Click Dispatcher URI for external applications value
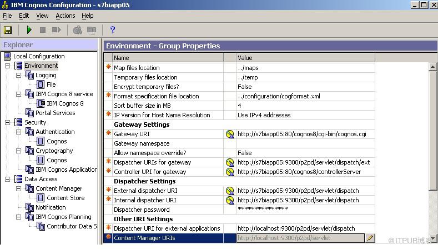 tap(296, 228)
